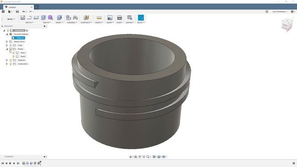
Task: Click the ViewCube in the corner
Action: tap(287, 24)
